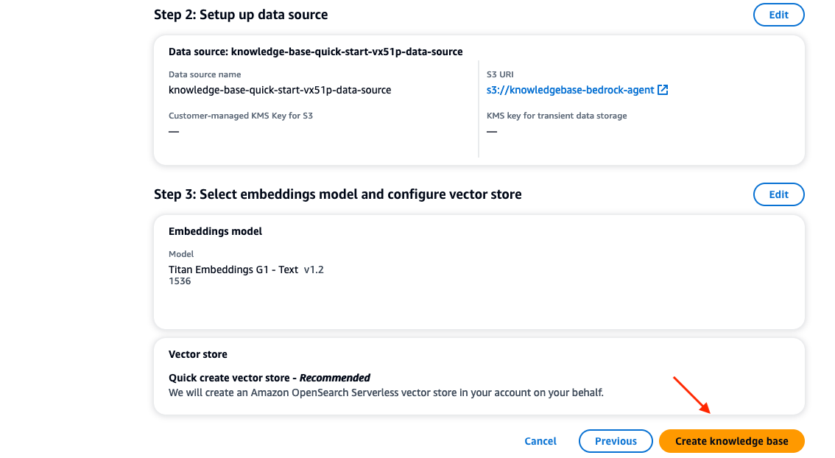Cancel the knowledge base creation
The image size is (835, 458).
coord(540,441)
